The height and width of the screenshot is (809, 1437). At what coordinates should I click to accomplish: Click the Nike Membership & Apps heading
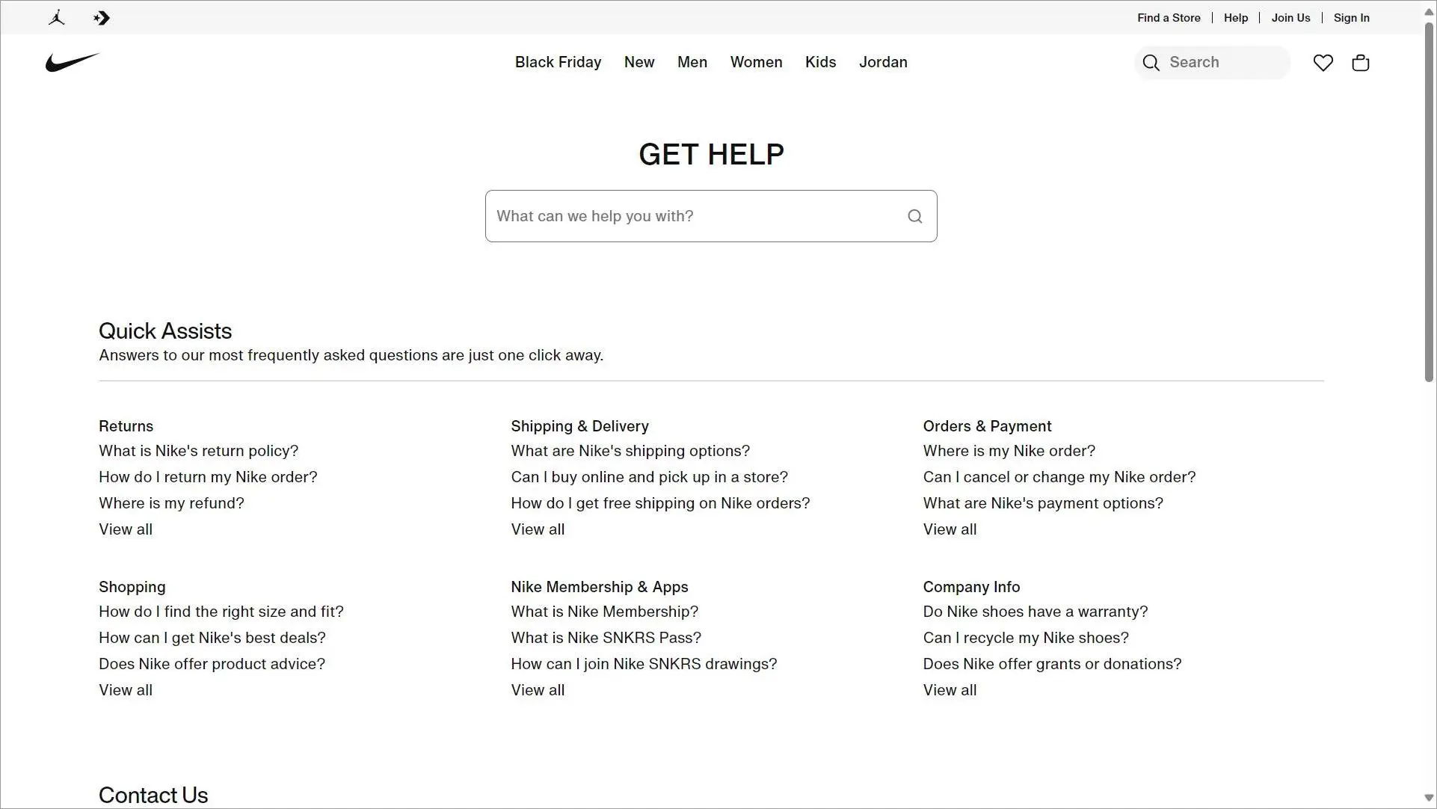(599, 587)
